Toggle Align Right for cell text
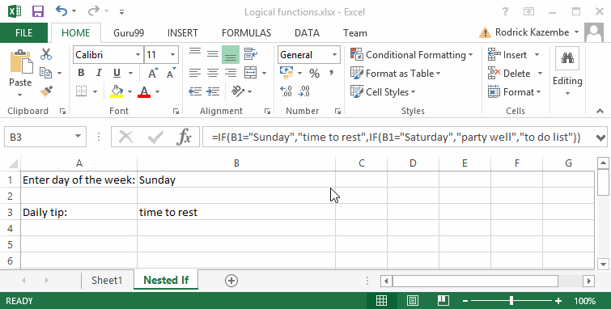Viewport: 611px width, 309px height. [231, 73]
